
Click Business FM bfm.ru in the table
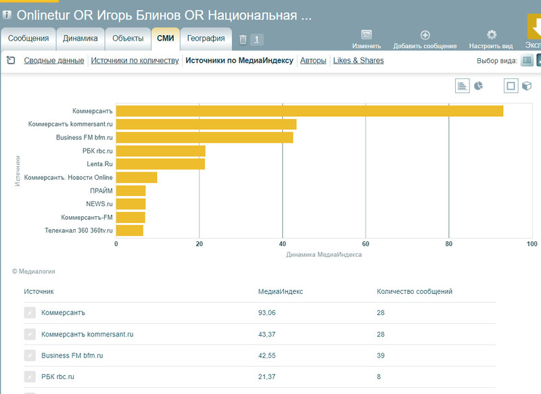72,355
